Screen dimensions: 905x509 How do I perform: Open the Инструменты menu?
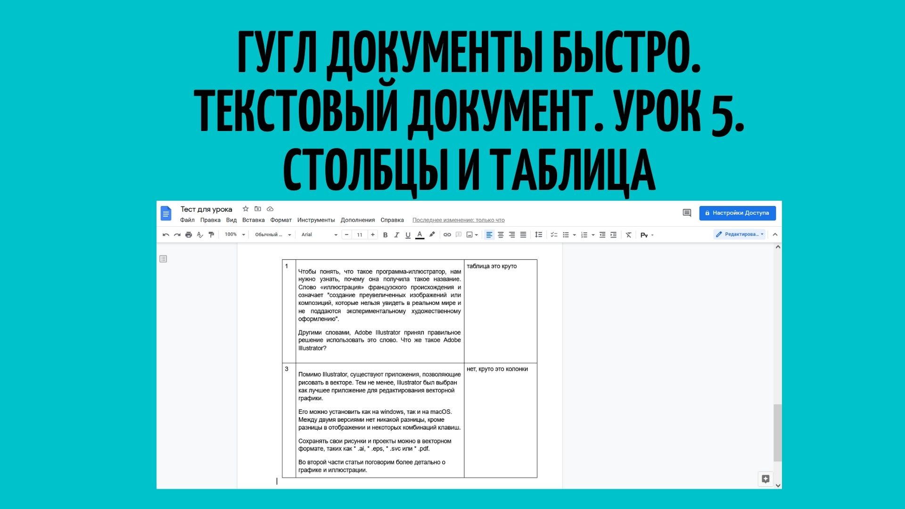pyautogui.click(x=316, y=220)
